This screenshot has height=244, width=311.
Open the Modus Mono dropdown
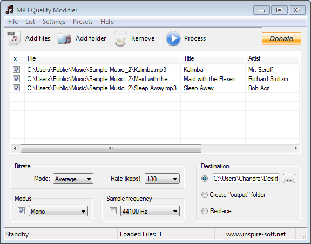coord(58,211)
